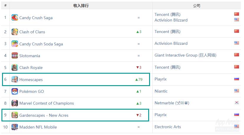Click the Clash Royale app icon
The image size is (244, 135).
pos(15,67)
